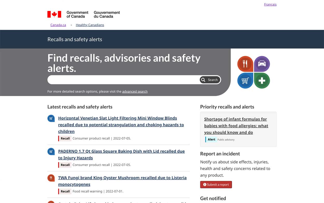Click the food icon beside TWA Fungi recall

51,178
